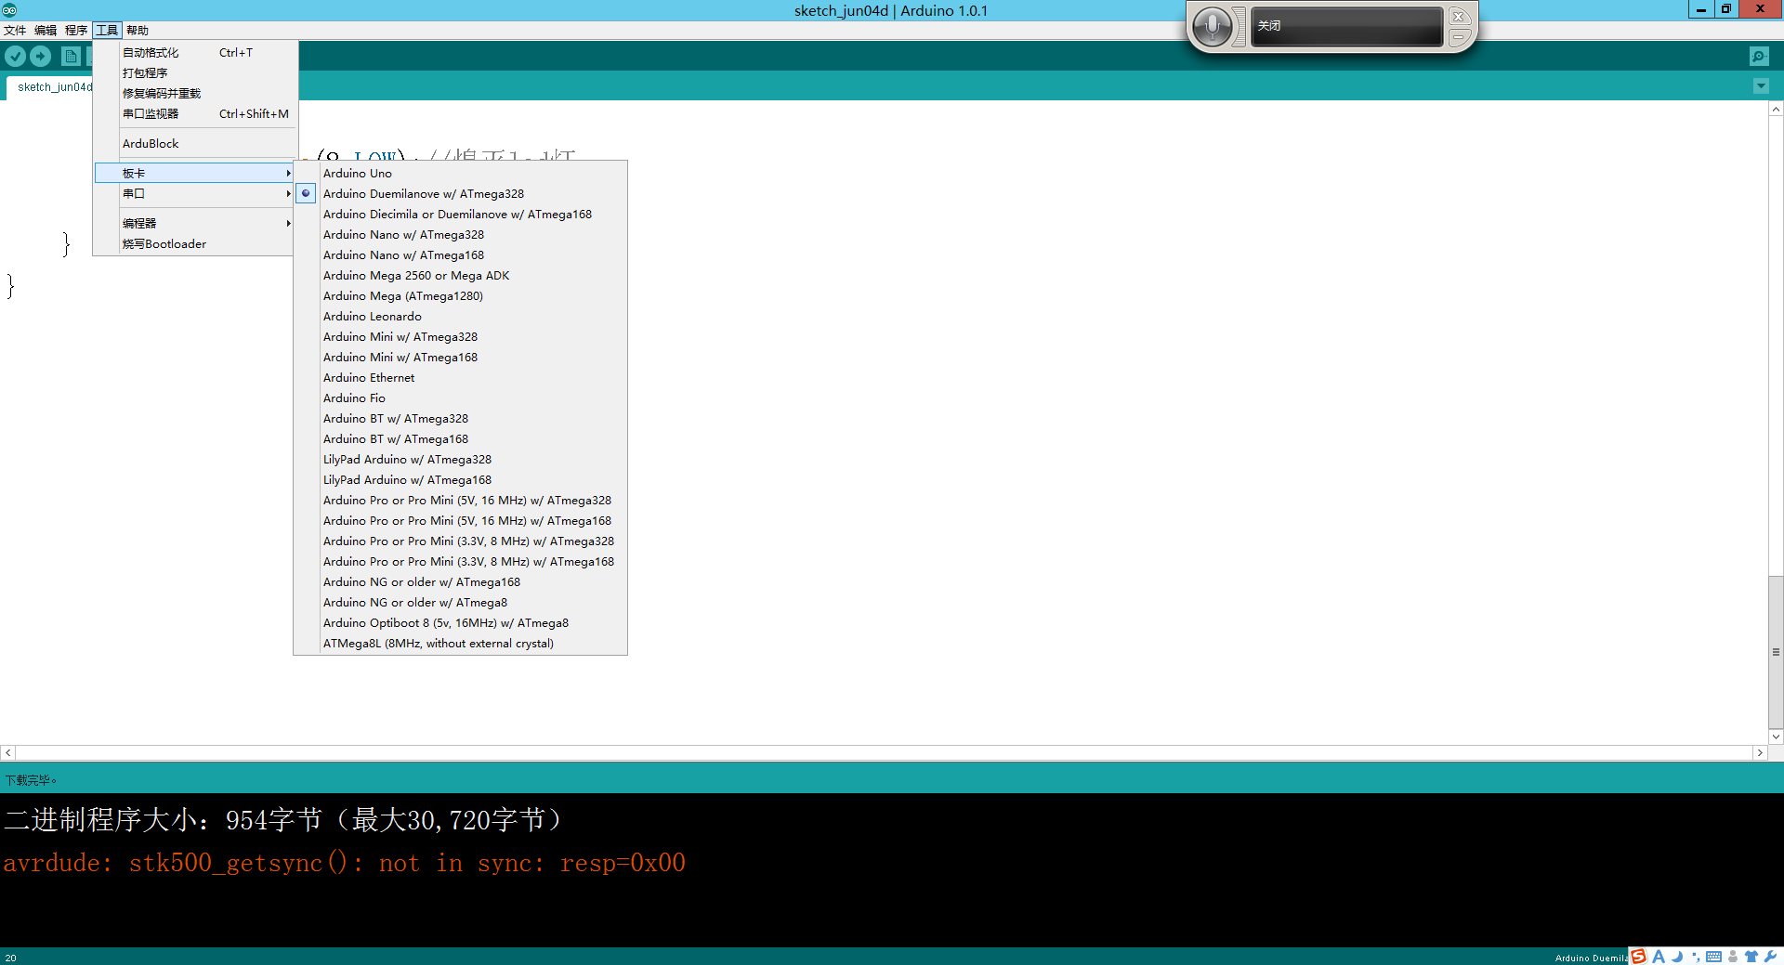
Task: Select Arduino Mini w/ ATmega168
Action: click(460, 357)
